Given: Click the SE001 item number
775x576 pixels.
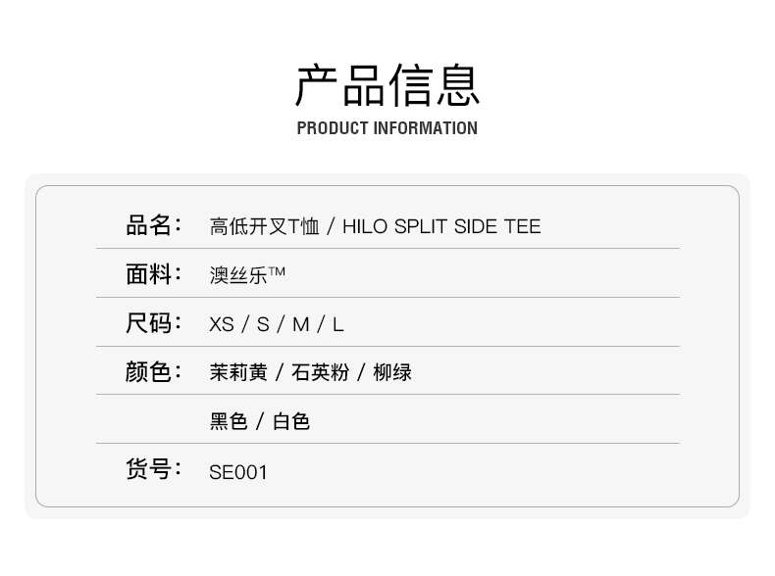Looking at the screenshot, I should 238,472.
